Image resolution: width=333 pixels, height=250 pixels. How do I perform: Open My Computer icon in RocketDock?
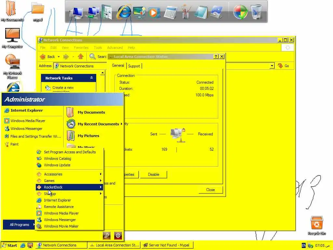77,12
